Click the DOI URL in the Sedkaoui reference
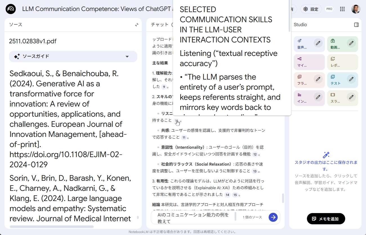 [66, 159]
